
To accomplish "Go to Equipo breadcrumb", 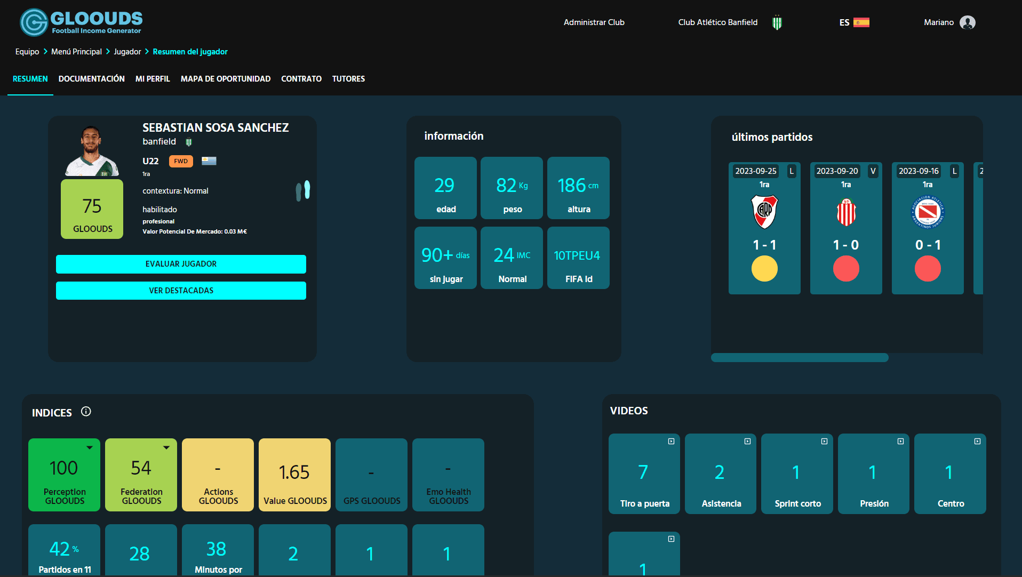I will tap(27, 52).
